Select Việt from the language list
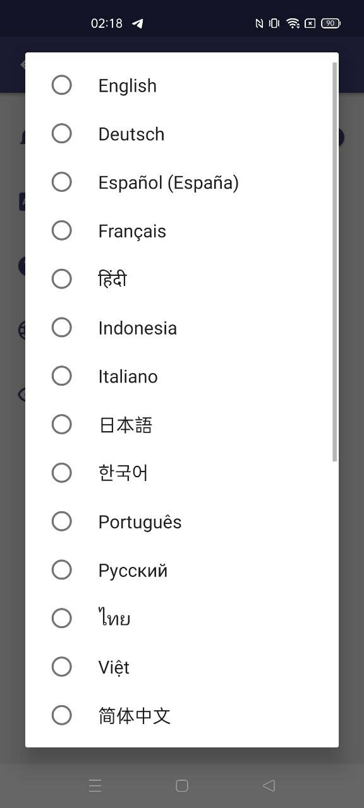This screenshot has height=808, width=364. coord(61,667)
